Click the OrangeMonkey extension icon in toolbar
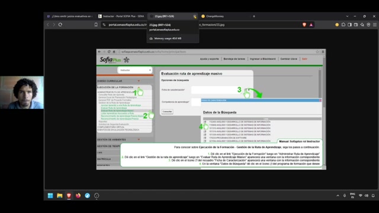 (x=337, y=25)
